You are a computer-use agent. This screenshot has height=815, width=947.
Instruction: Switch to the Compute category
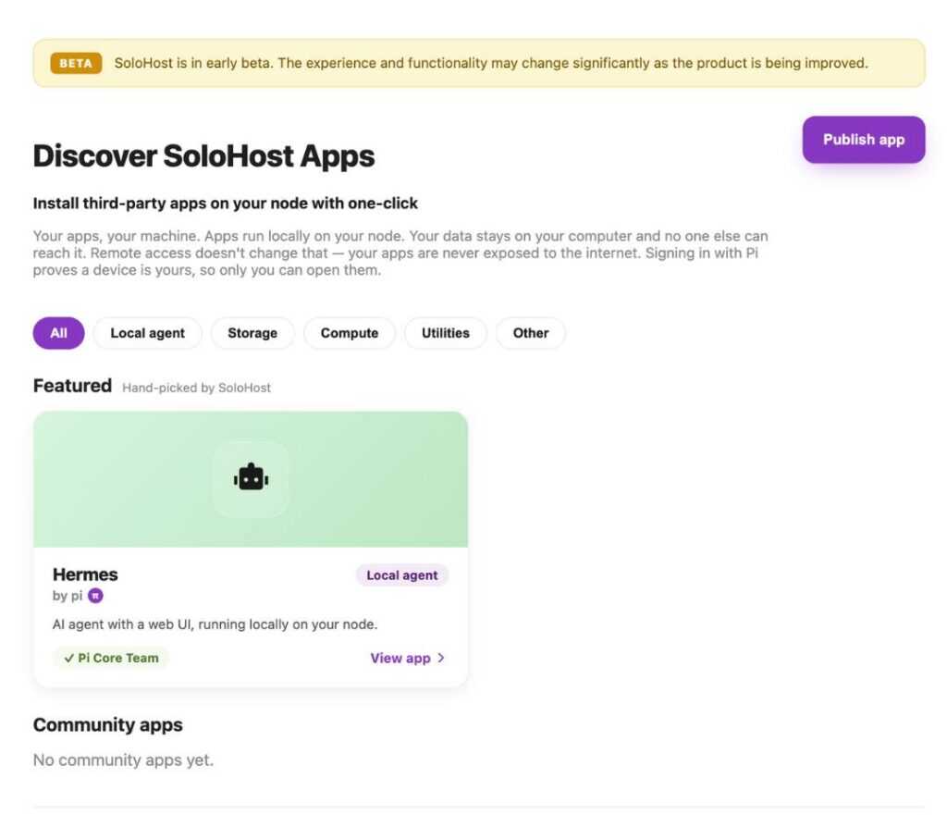pyautogui.click(x=350, y=333)
